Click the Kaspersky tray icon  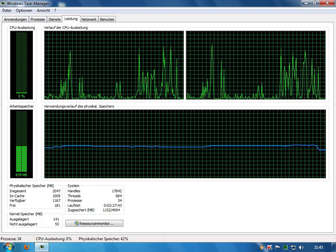pos(270,247)
